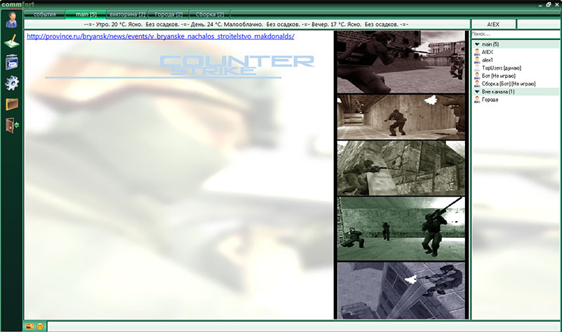The image size is (562, 332).
Task: Switch to the события tab
Action: (x=44, y=14)
